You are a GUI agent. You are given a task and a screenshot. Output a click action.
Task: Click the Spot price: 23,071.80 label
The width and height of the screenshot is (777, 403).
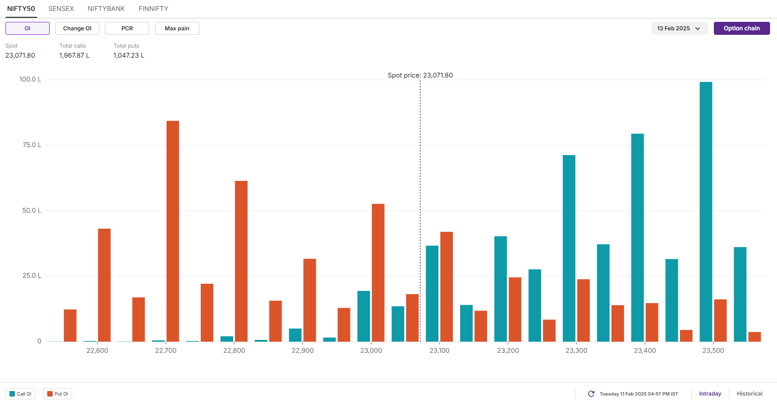click(420, 76)
